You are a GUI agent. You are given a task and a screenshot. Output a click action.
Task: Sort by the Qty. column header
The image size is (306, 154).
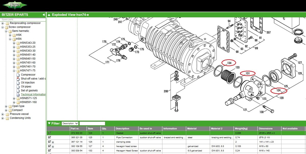pyautogui.click(x=107, y=129)
